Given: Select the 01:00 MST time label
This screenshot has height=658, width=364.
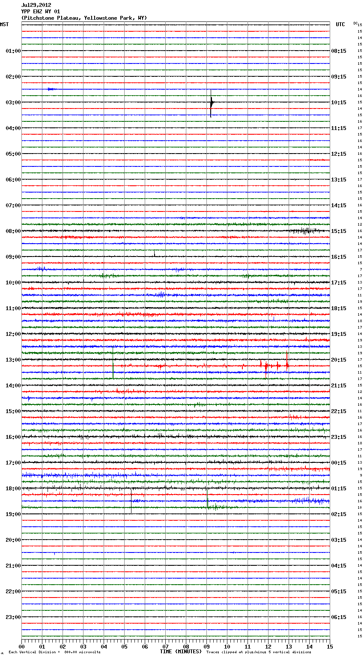Looking at the screenshot, I should click(x=13, y=51).
